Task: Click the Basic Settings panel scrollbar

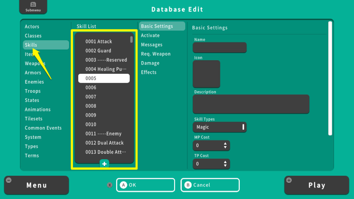Action: 330,79
